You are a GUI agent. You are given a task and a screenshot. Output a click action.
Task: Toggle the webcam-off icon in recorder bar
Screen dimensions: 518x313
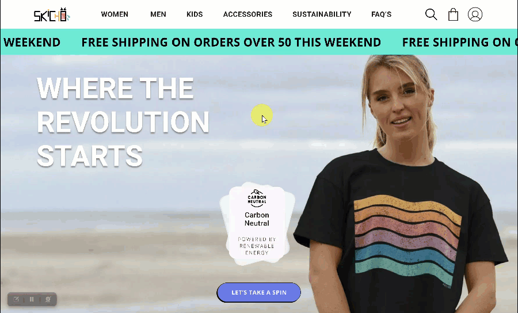[x=48, y=299]
